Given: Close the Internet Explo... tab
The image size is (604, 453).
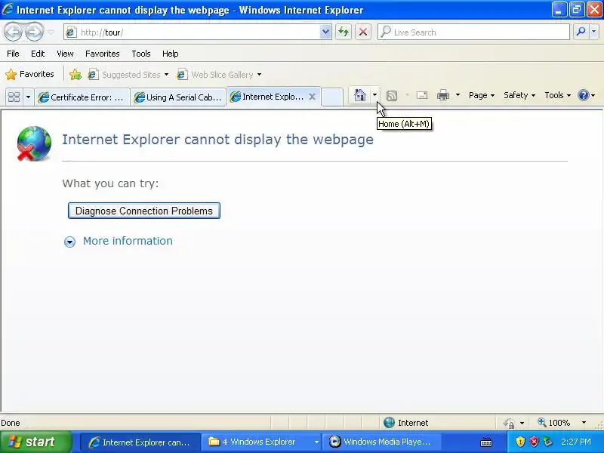Looking at the screenshot, I should tap(313, 97).
